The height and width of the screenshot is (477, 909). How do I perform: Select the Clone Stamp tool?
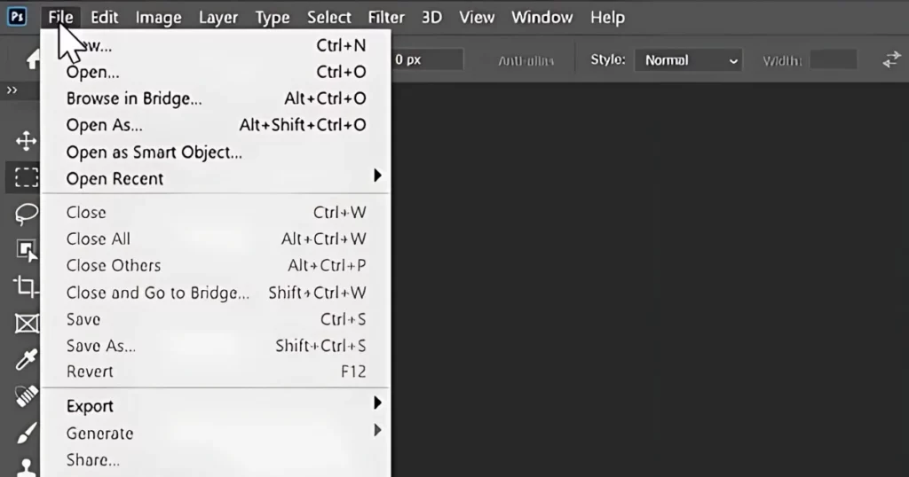(x=26, y=468)
